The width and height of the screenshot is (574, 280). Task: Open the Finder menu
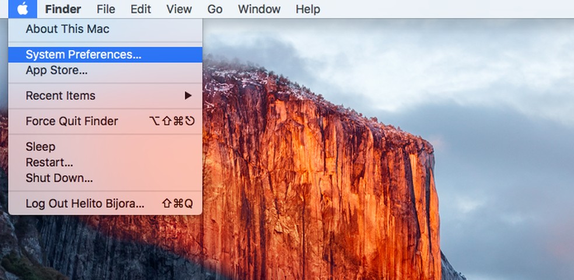(x=63, y=9)
